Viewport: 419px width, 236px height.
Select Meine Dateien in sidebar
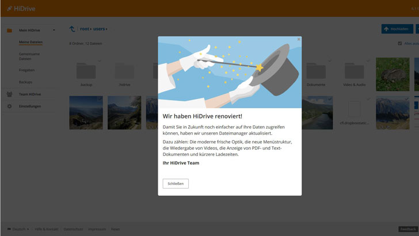tap(31, 42)
